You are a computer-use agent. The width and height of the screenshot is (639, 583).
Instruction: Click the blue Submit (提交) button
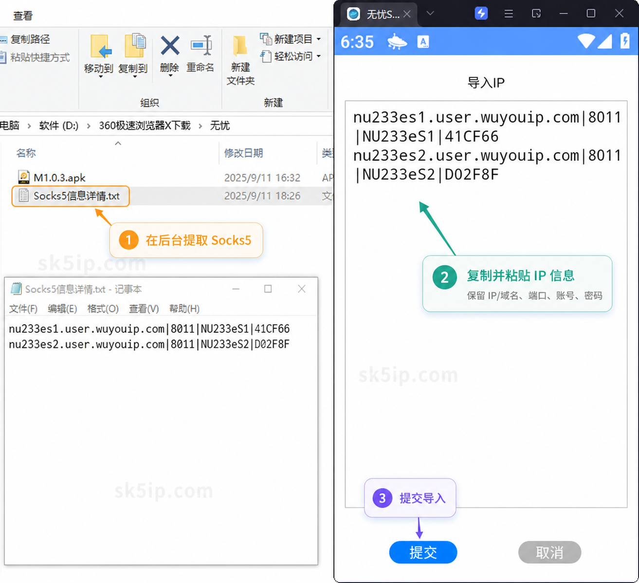pyautogui.click(x=423, y=552)
